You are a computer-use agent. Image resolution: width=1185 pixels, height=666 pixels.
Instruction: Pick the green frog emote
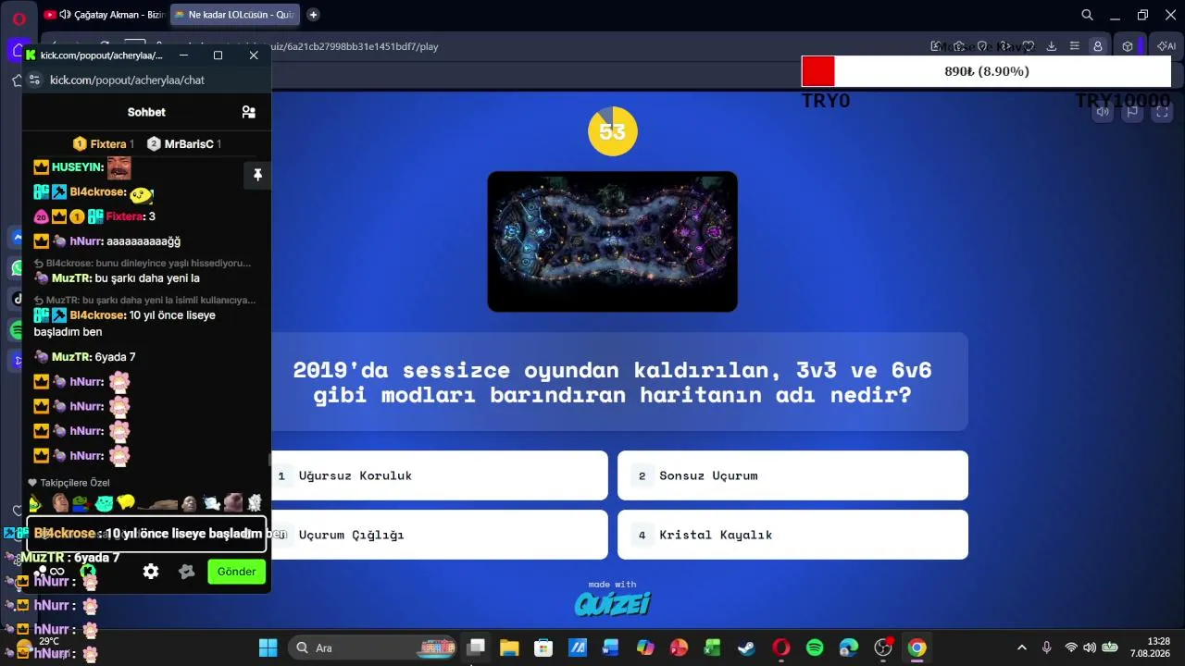[81, 503]
